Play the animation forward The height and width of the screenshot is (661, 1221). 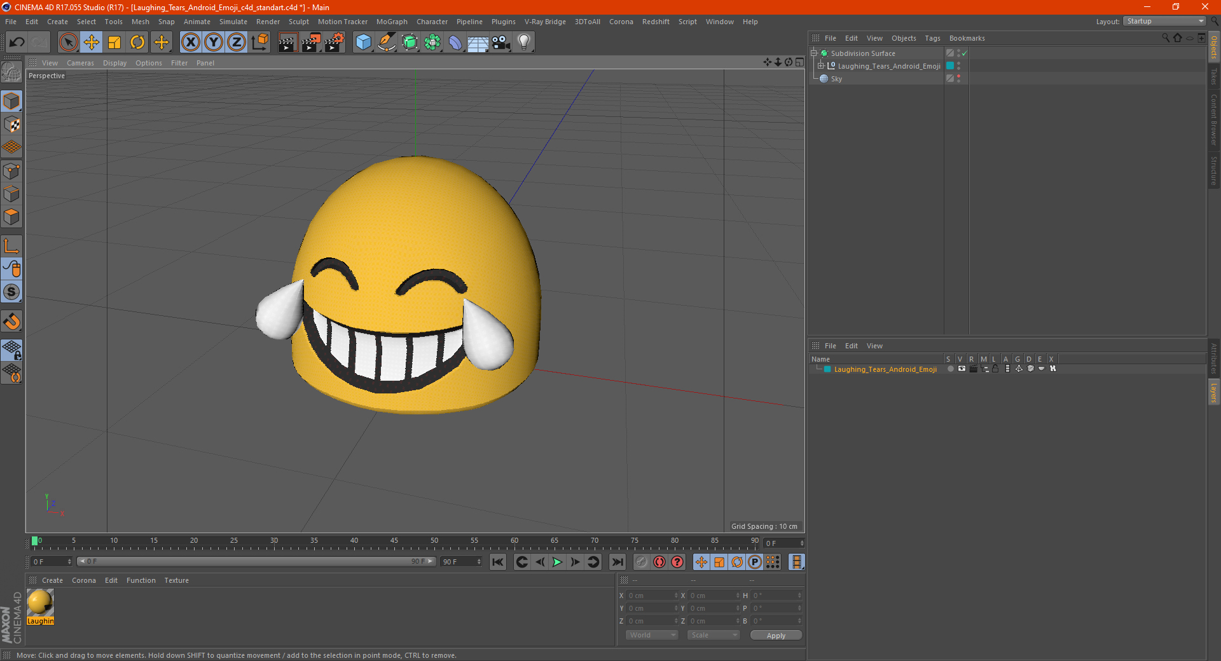pyautogui.click(x=557, y=562)
